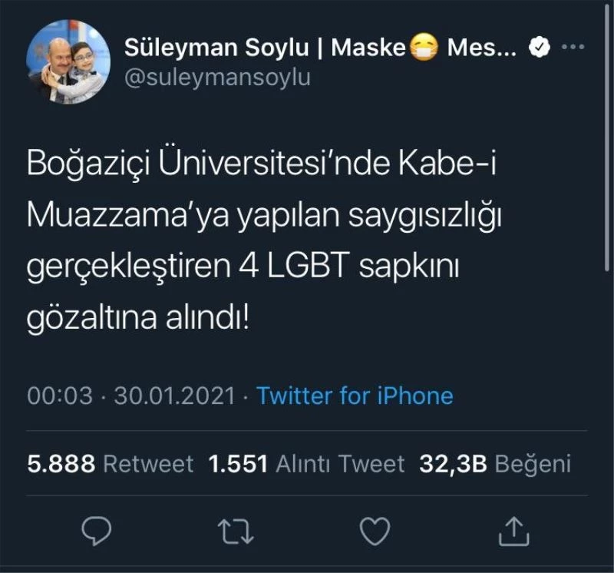View the 5.888 Retweet list

(x=110, y=463)
